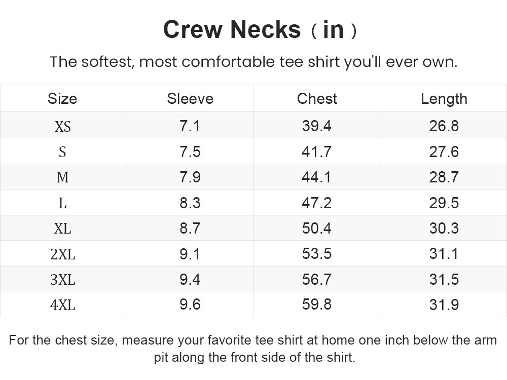The width and height of the screenshot is (507, 380).
Task: Select the XL size row label
Action: [x=62, y=229]
